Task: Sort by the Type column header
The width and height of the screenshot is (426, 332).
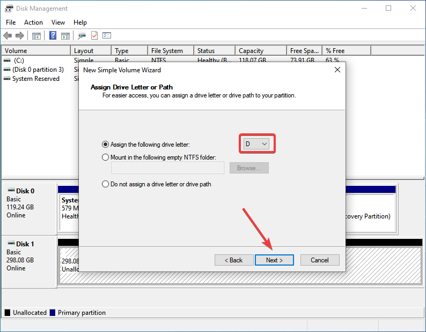Action: 130,51
